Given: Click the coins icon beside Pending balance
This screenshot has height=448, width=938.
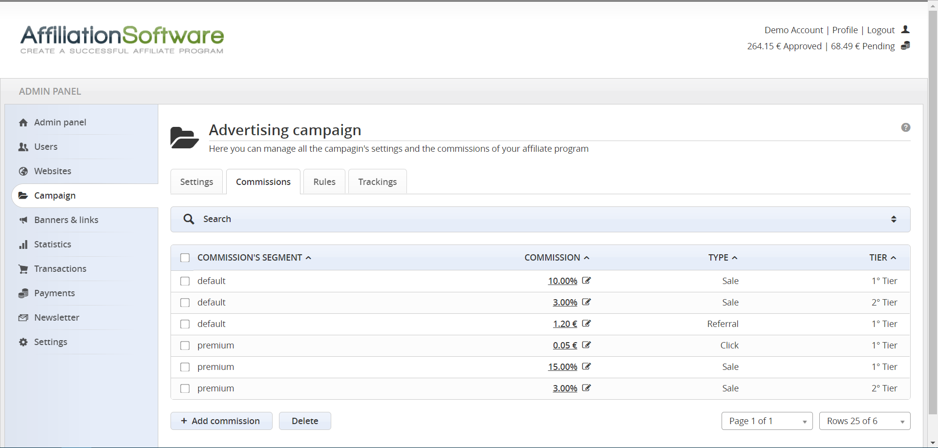Looking at the screenshot, I should click(905, 46).
